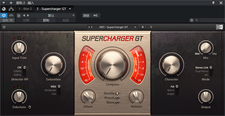Select Warm character type

pyautogui.click(x=171, y=90)
